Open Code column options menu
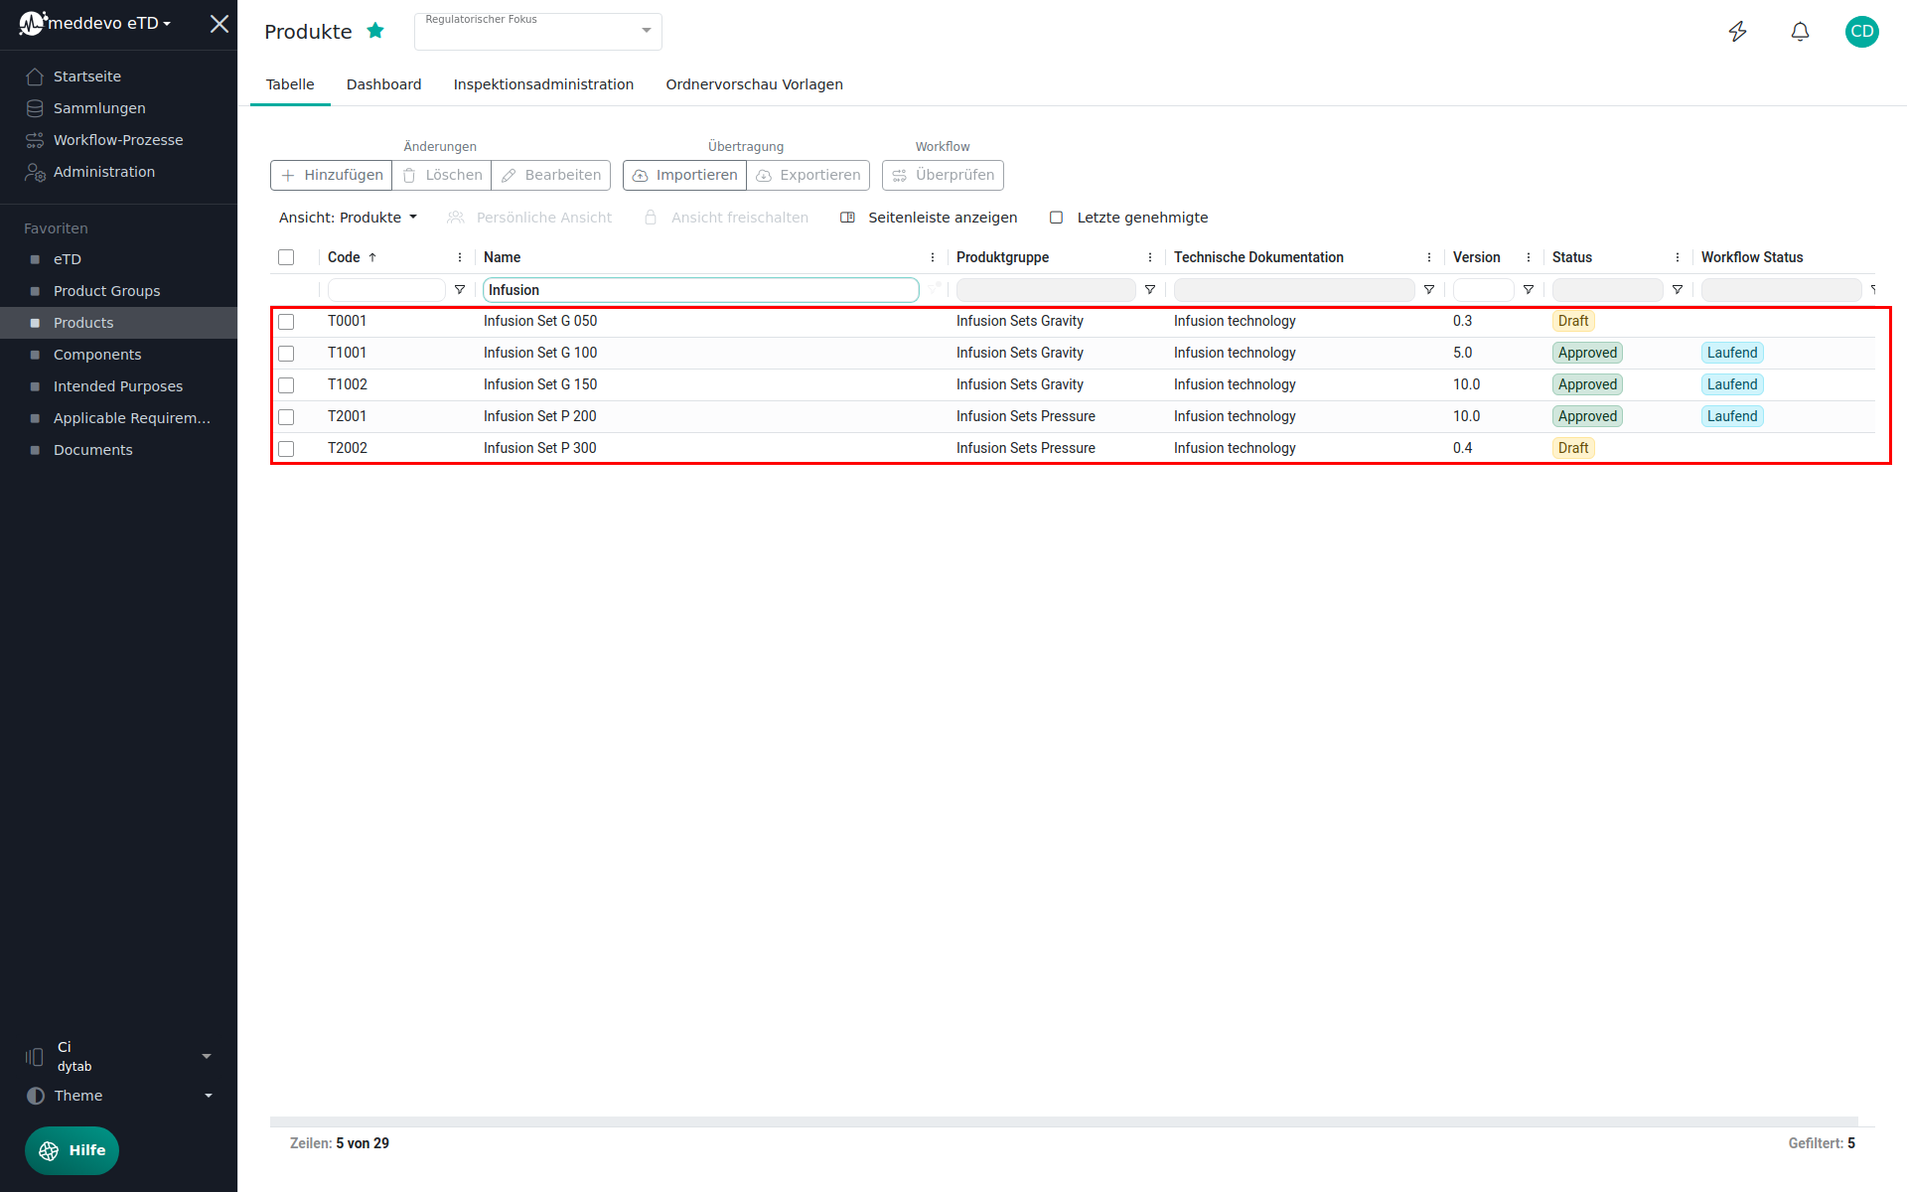This screenshot has width=1907, height=1192. click(x=460, y=257)
